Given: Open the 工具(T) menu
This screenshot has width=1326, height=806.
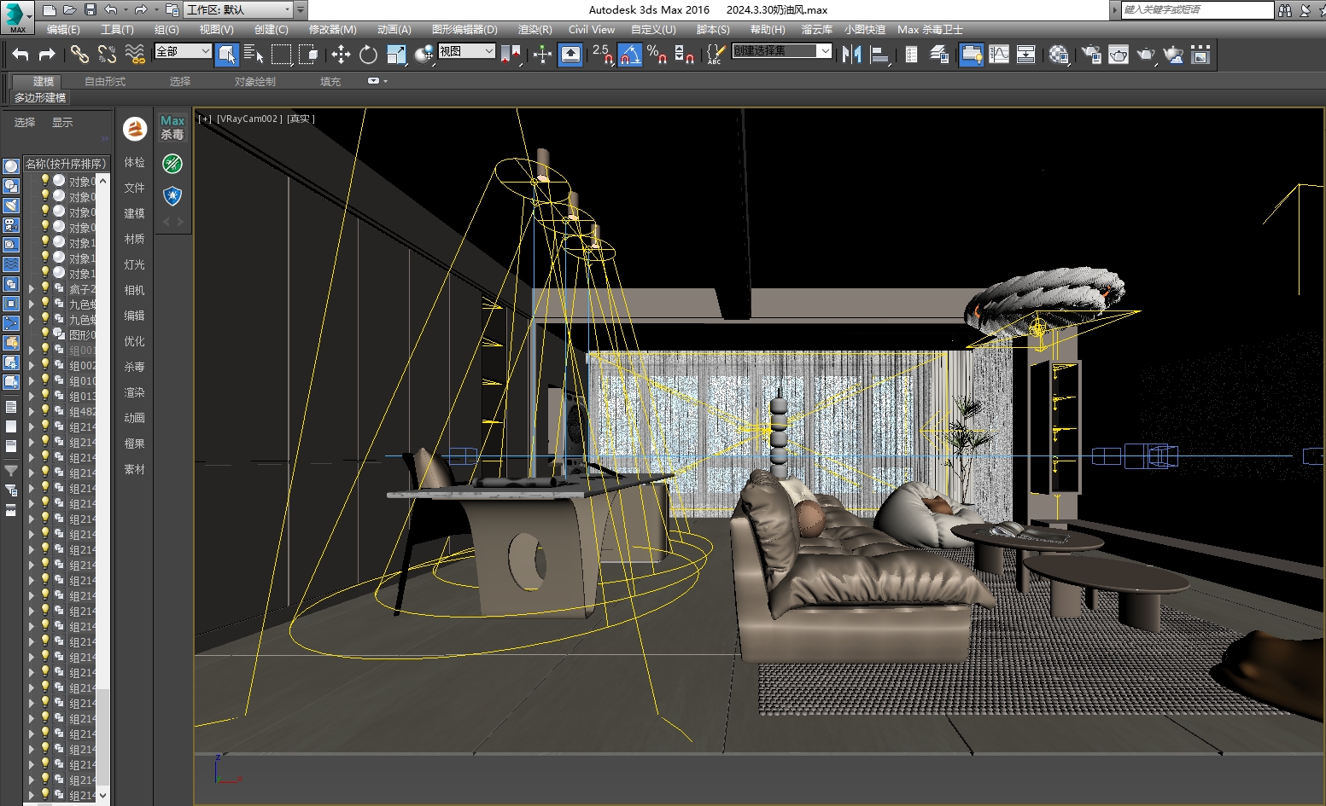Looking at the screenshot, I should click(x=117, y=29).
